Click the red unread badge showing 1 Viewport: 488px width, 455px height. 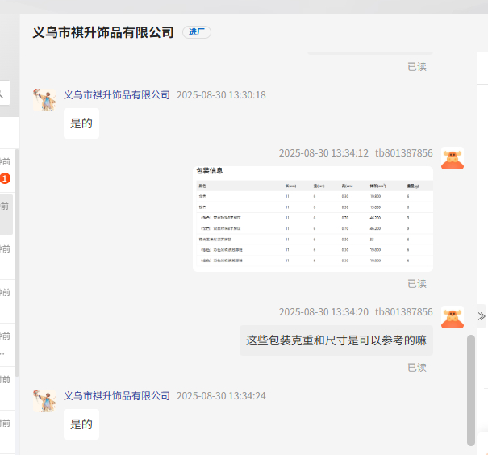5,178
